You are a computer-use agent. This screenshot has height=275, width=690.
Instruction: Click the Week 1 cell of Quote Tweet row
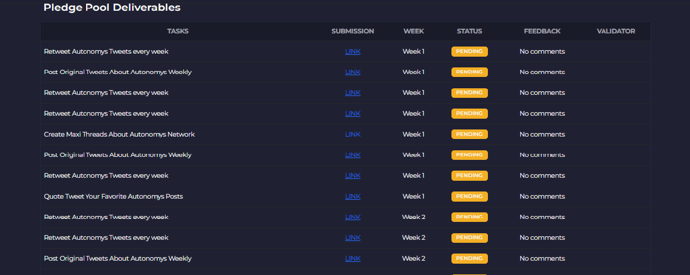413,196
